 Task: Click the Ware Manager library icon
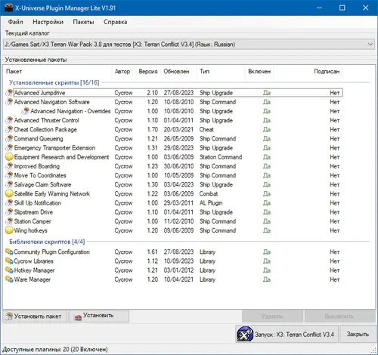pos(9,279)
